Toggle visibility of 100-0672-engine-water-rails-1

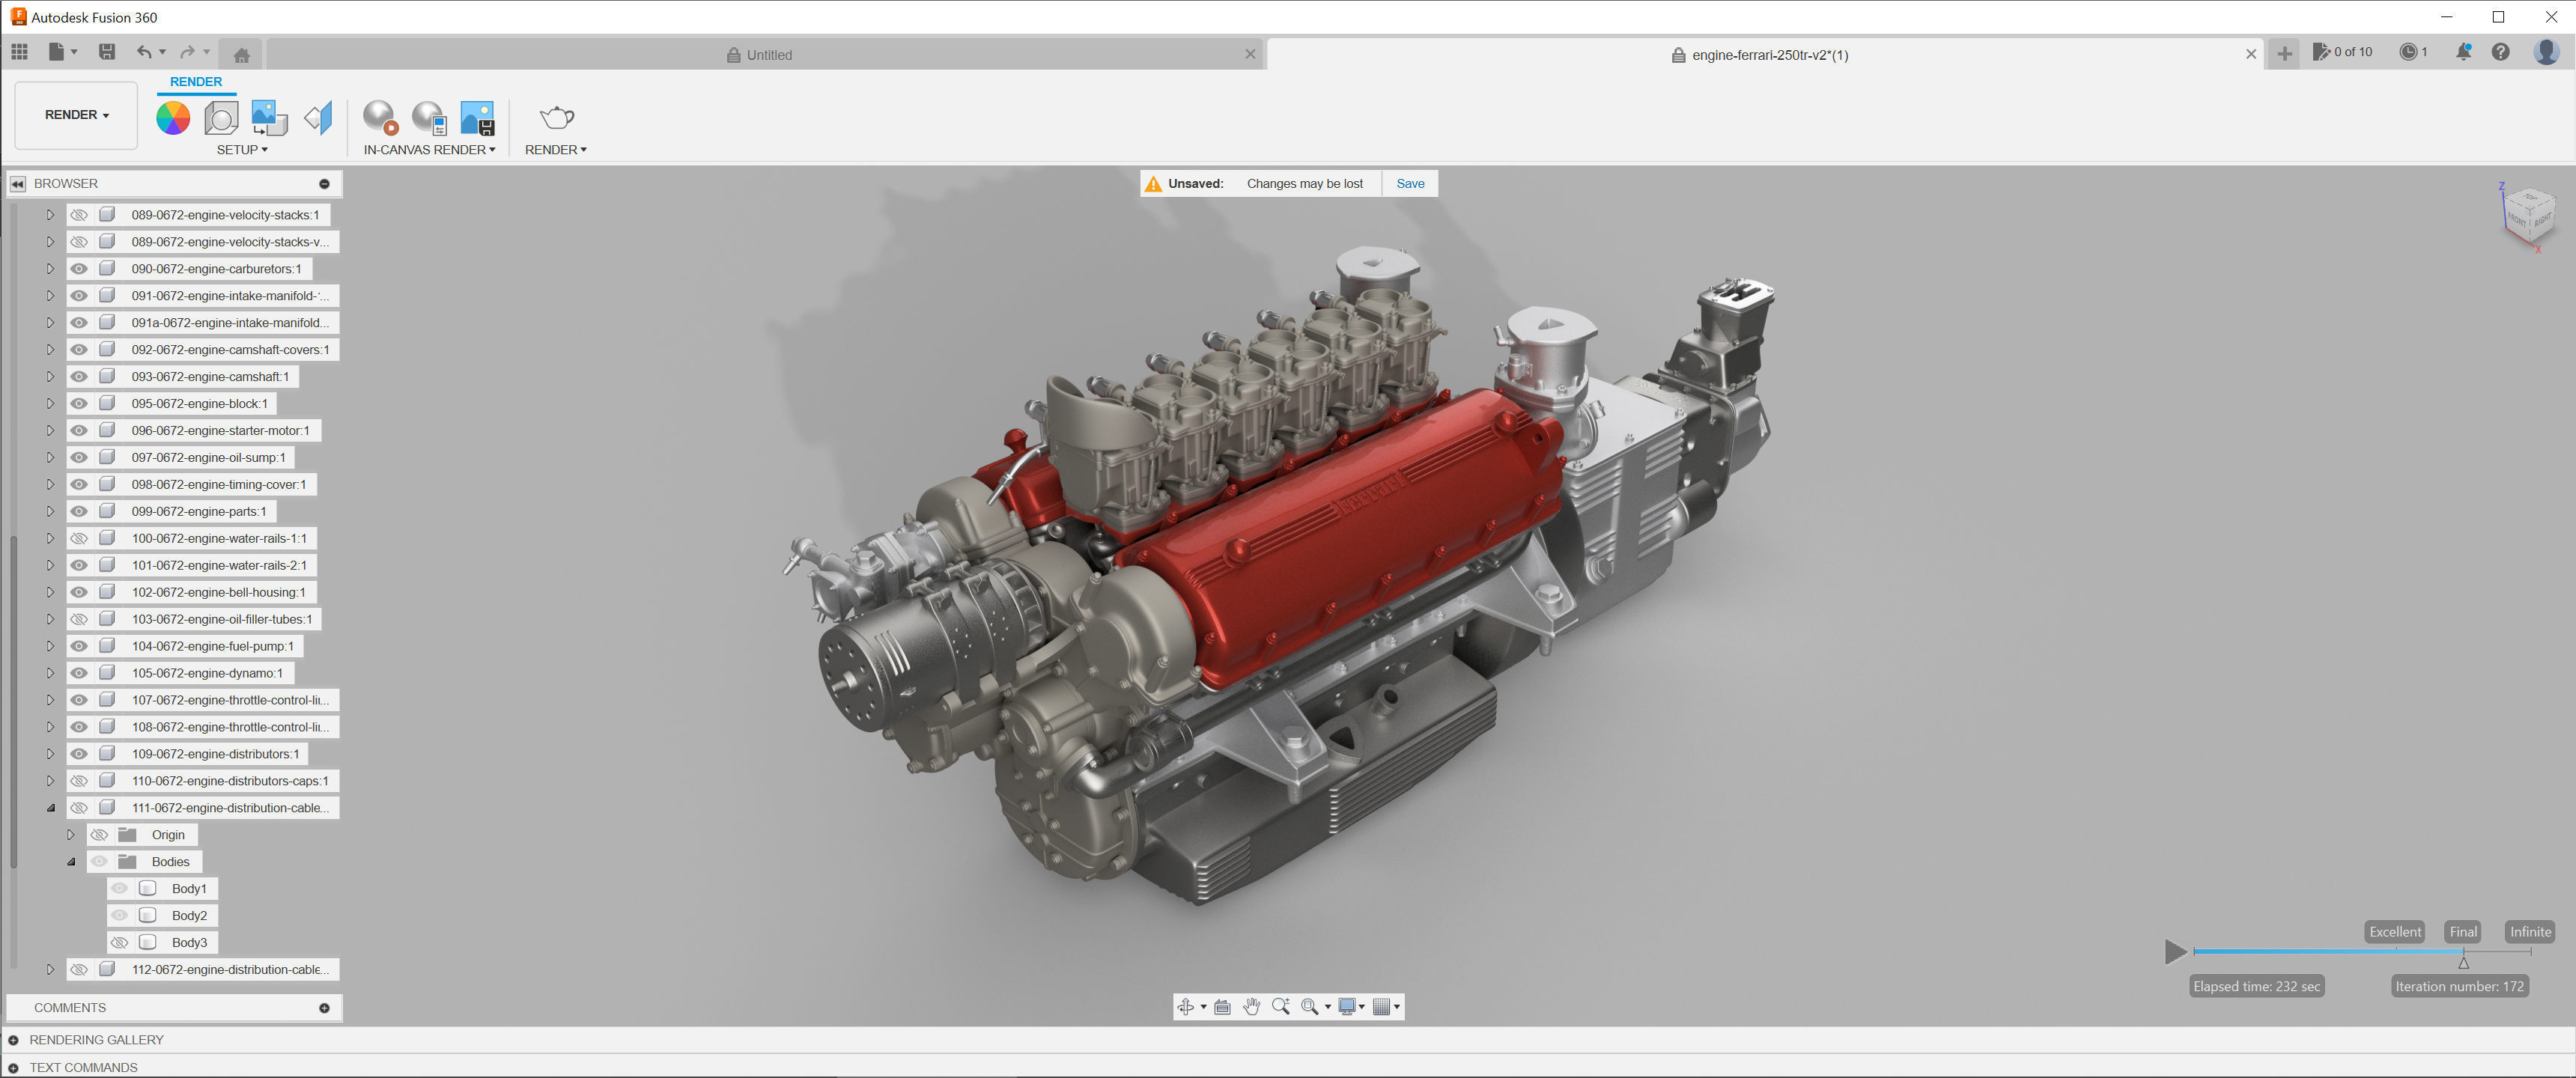[x=79, y=539]
